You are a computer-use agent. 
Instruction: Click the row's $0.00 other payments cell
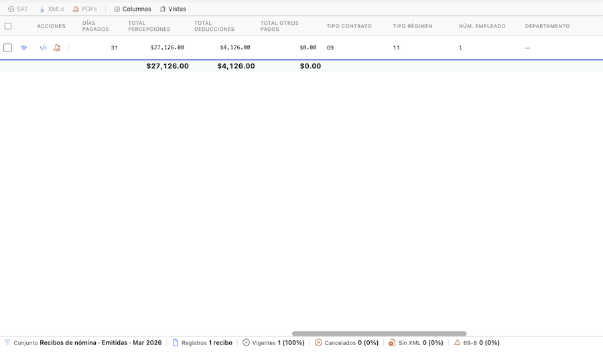tap(308, 47)
